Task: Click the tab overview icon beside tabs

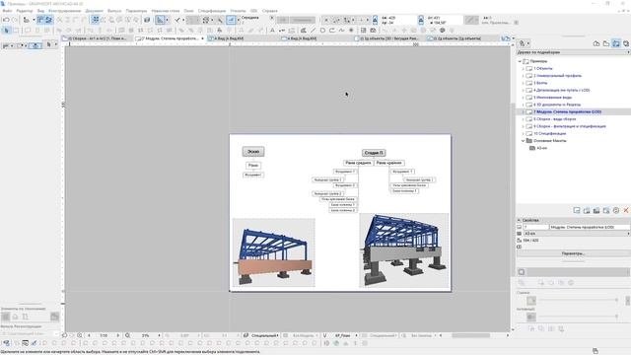Action: coord(506,38)
